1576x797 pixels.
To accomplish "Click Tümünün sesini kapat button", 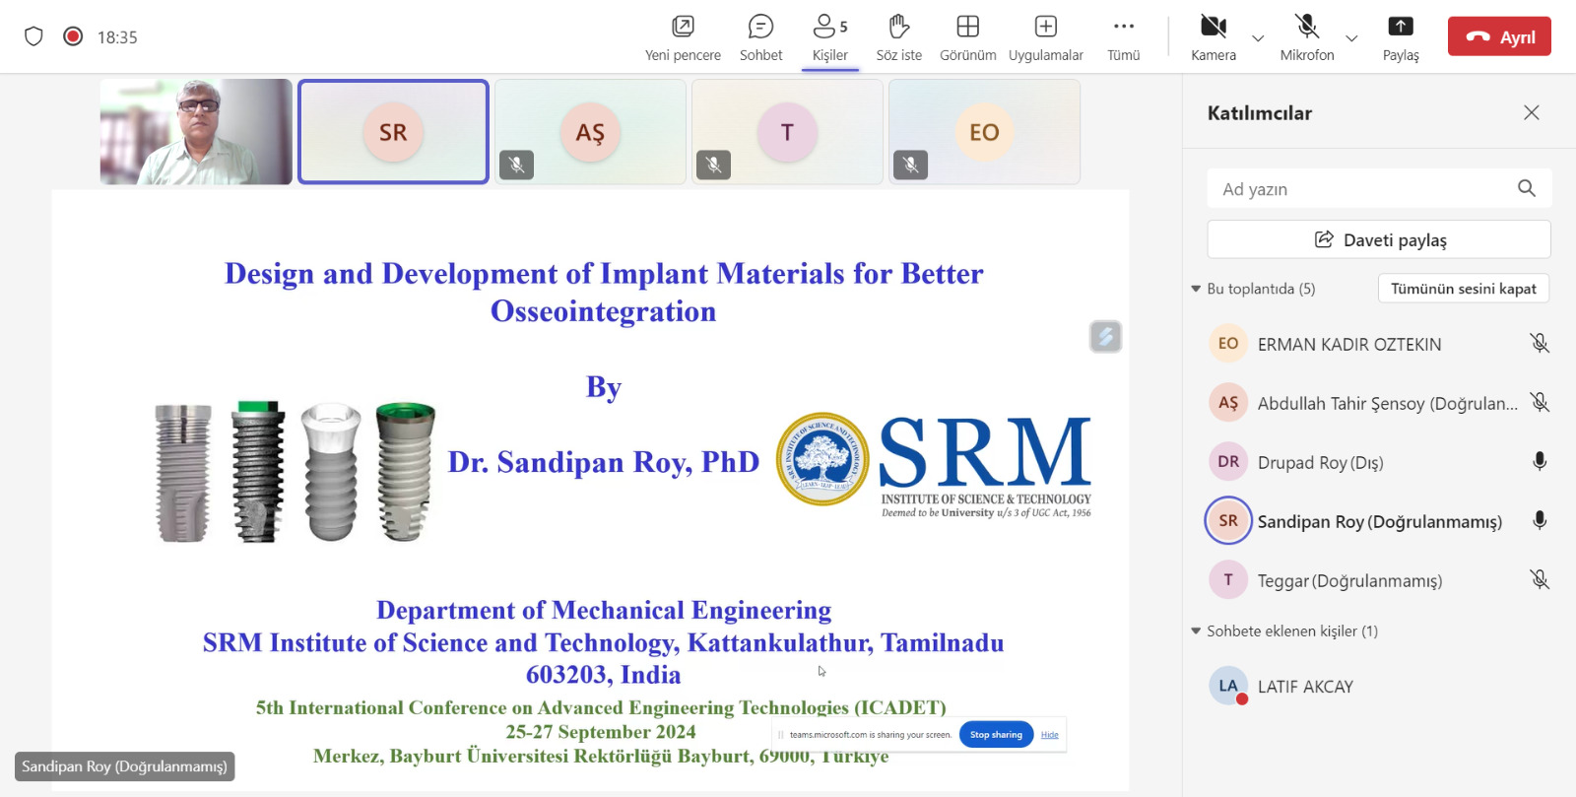I will point(1463,289).
